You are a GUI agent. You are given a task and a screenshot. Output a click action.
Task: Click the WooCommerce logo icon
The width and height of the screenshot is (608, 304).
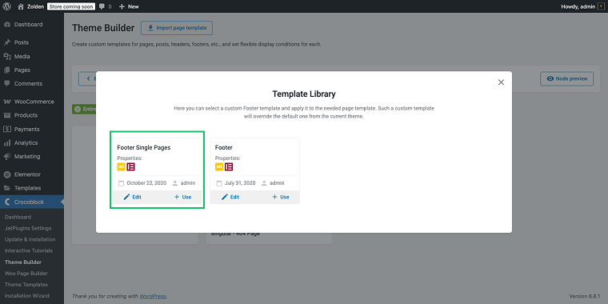6,102
